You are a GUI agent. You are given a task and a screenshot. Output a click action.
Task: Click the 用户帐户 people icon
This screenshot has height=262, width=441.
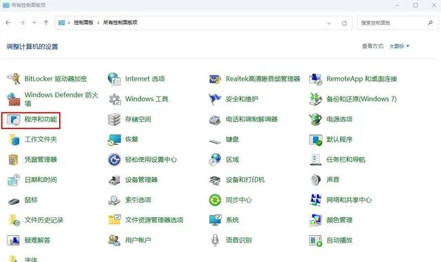pos(114,241)
